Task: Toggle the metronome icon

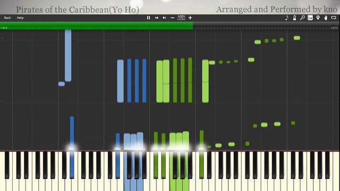Action: coord(294,18)
